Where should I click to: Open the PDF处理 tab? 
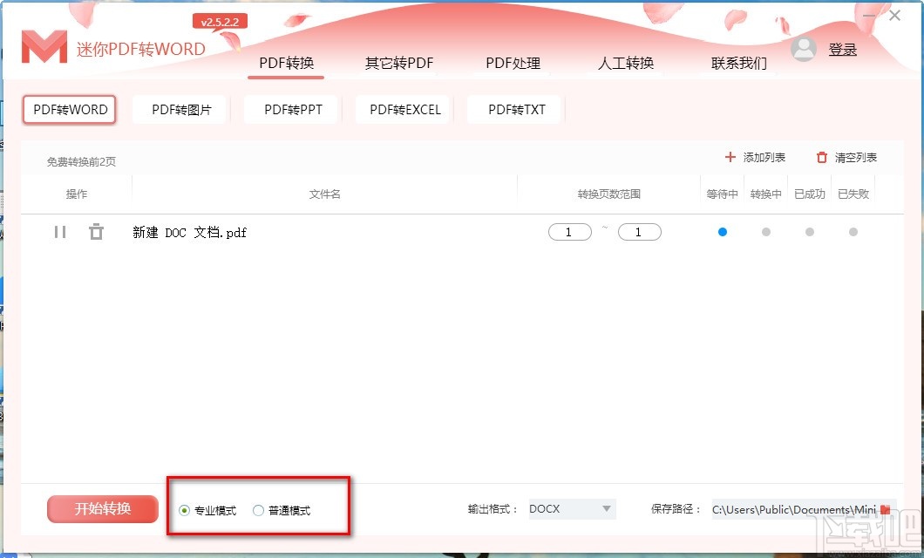[x=513, y=63]
